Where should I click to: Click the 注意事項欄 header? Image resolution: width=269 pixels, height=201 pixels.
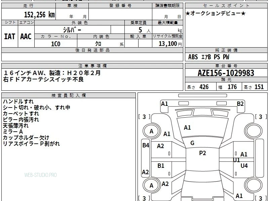(92, 66)
